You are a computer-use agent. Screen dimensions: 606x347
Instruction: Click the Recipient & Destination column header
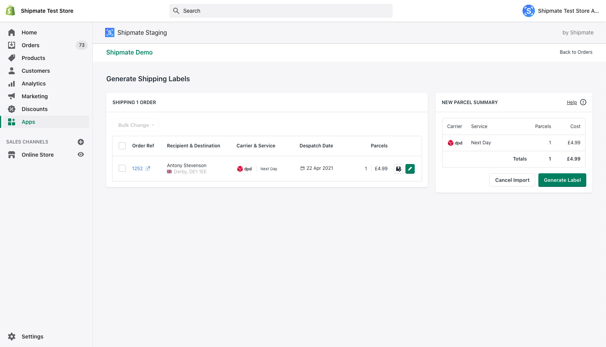coord(194,146)
